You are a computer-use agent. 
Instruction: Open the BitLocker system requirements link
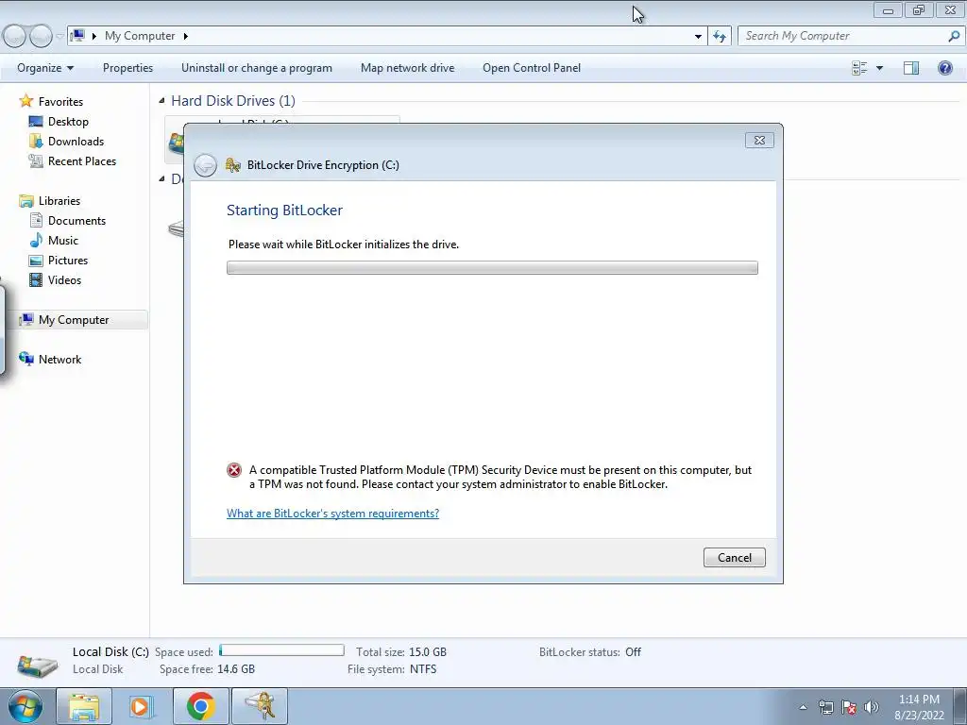click(332, 513)
